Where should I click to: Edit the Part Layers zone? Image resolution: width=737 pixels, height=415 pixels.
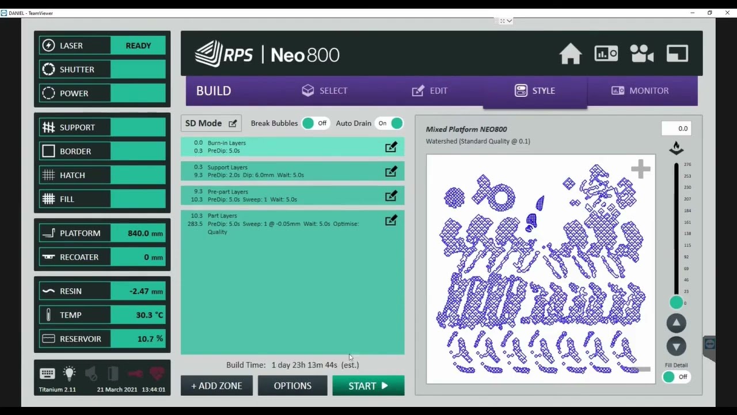coord(391,220)
